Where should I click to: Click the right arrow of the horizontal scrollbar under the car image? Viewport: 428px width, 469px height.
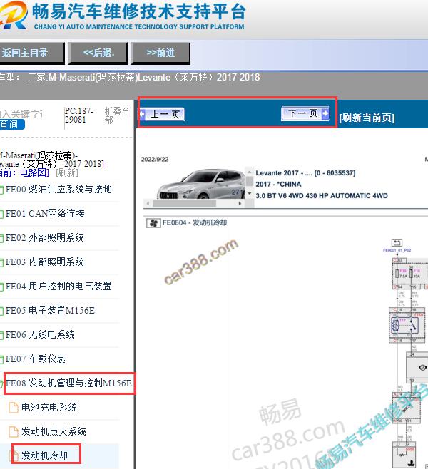click(x=240, y=203)
